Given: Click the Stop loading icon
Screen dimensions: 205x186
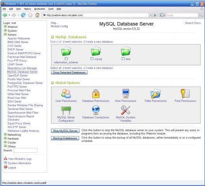Looking at the screenshot, I should [x=30, y=15].
